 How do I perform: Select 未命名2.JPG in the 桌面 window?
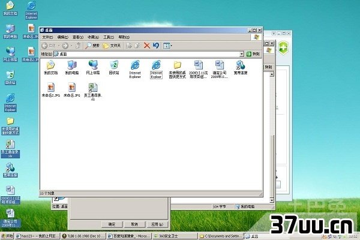(x=51, y=90)
